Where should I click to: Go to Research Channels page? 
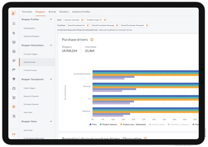tap(31, 96)
